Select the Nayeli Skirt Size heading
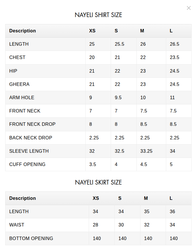This screenshot has width=196, height=247. pos(98,183)
